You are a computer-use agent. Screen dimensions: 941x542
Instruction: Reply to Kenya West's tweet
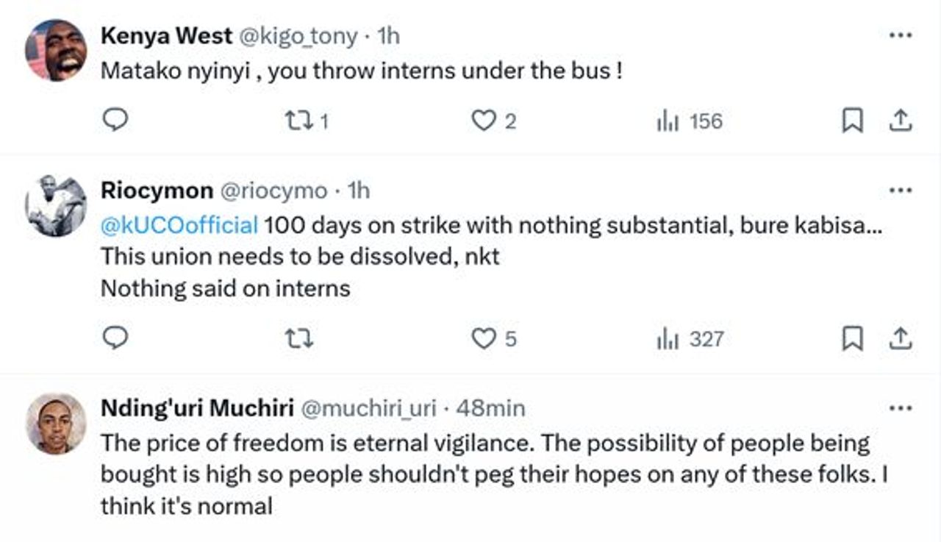[x=115, y=121]
